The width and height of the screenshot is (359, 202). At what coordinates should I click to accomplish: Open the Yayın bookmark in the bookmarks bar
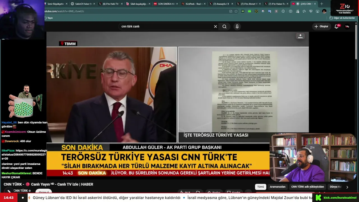tap(49, 18)
